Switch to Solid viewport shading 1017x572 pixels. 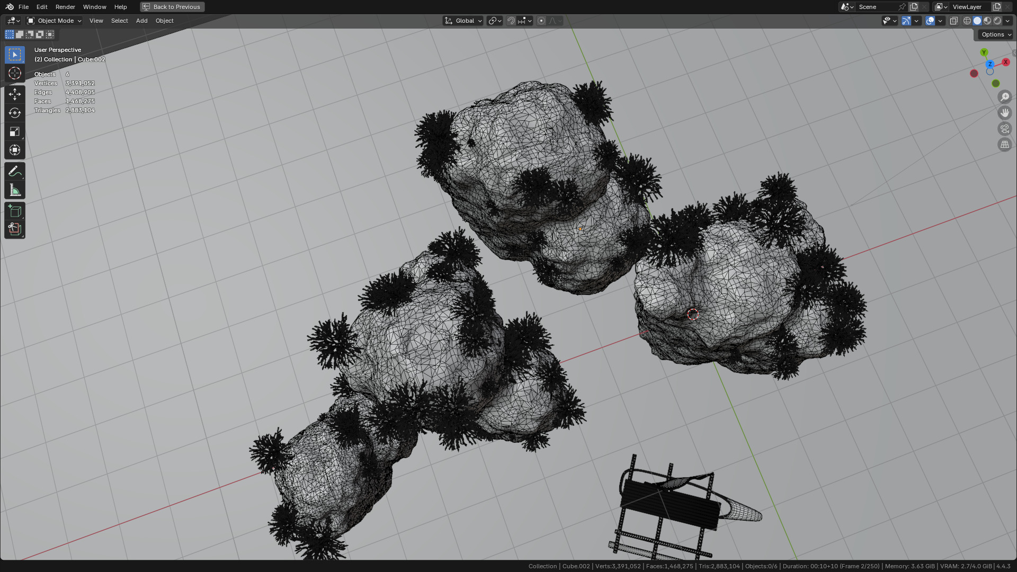pyautogui.click(x=977, y=21)
